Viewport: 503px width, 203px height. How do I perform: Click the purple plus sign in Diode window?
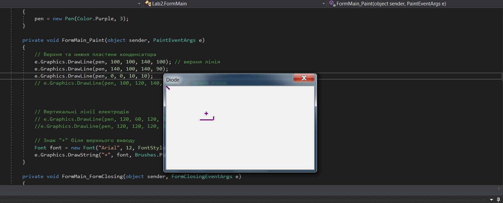[206, 114]
